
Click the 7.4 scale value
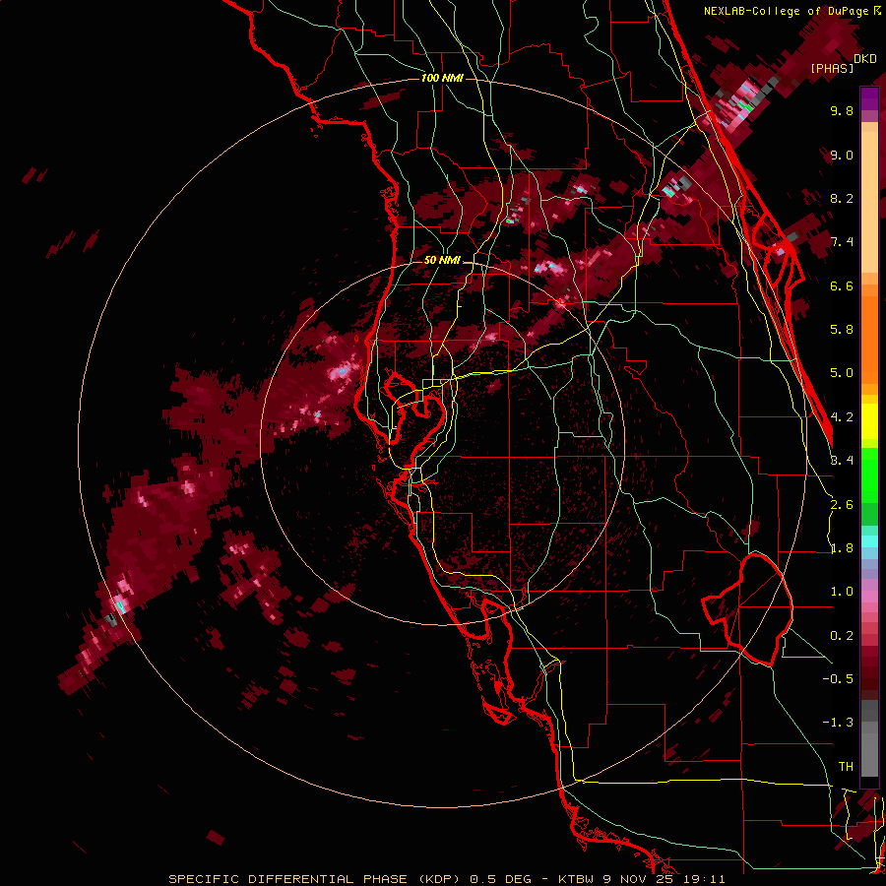pos(842,242)
